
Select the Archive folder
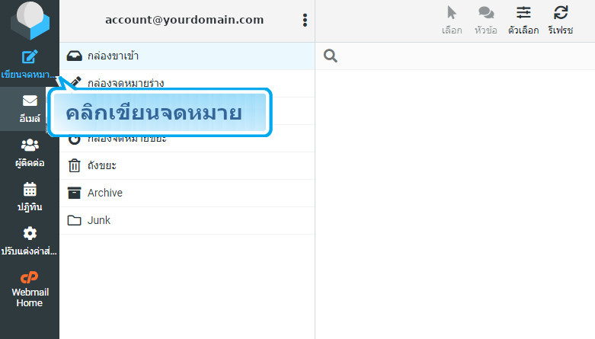tap(187, 193)
